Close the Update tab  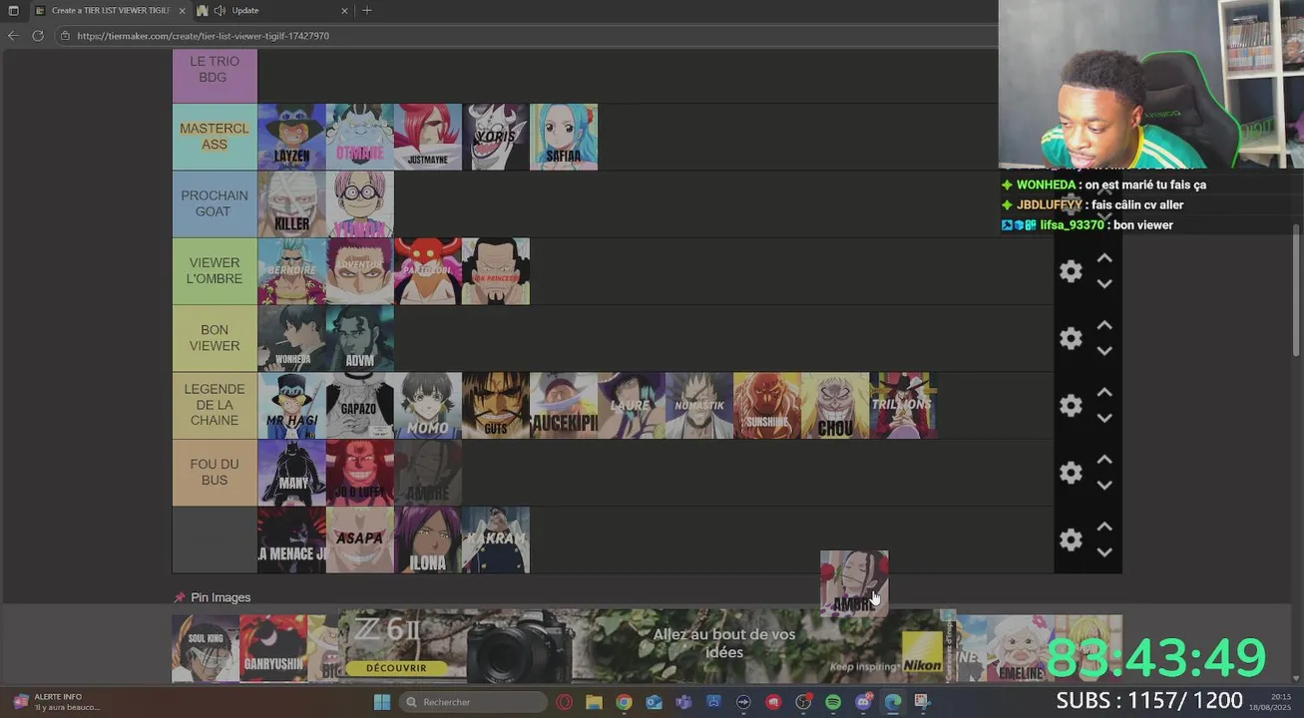(345, 10)
